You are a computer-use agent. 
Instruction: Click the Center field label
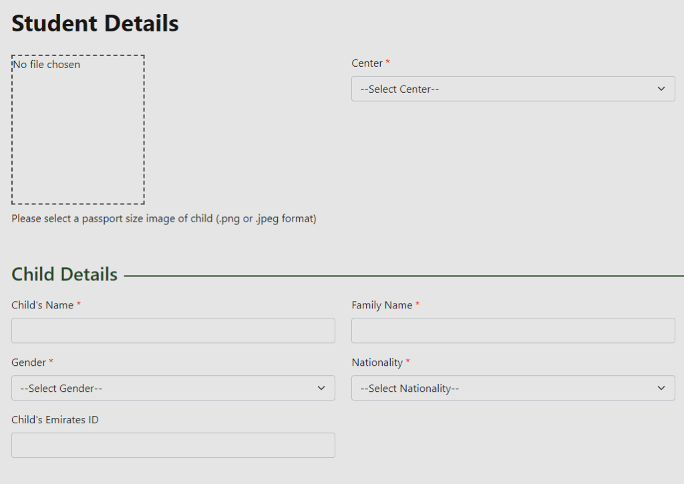click(367, 63)
